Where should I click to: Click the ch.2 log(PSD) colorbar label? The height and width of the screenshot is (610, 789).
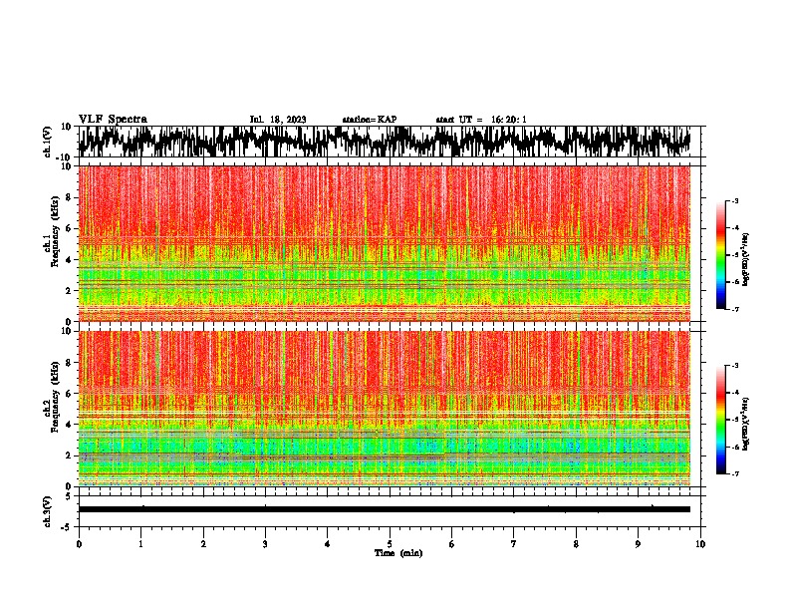tap(746, 424)
